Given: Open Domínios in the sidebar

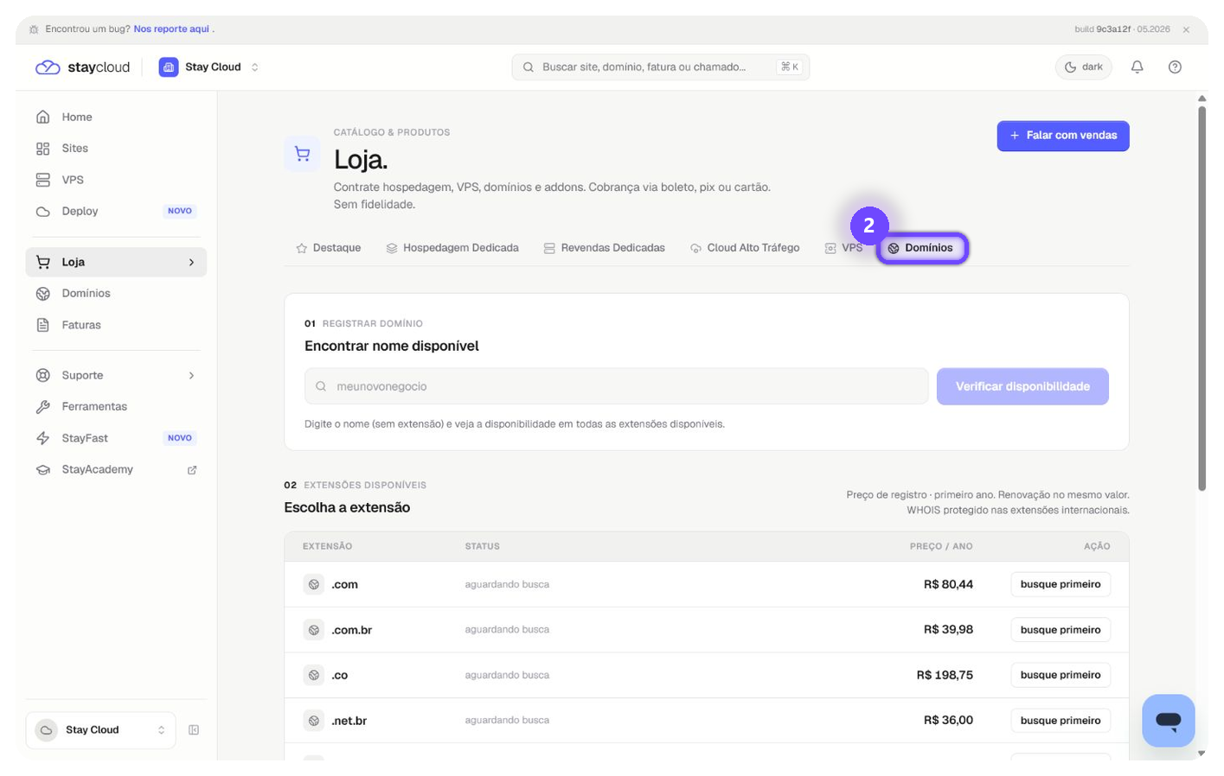Looking at the screenshot, I should click(x=116, y=294).
